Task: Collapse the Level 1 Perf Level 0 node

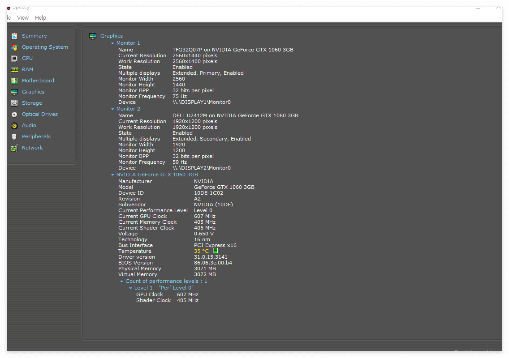Action: [130, 288]
